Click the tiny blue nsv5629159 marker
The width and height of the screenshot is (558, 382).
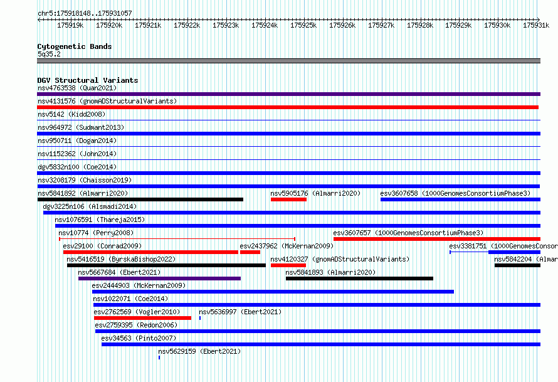(x=159, y=358)
